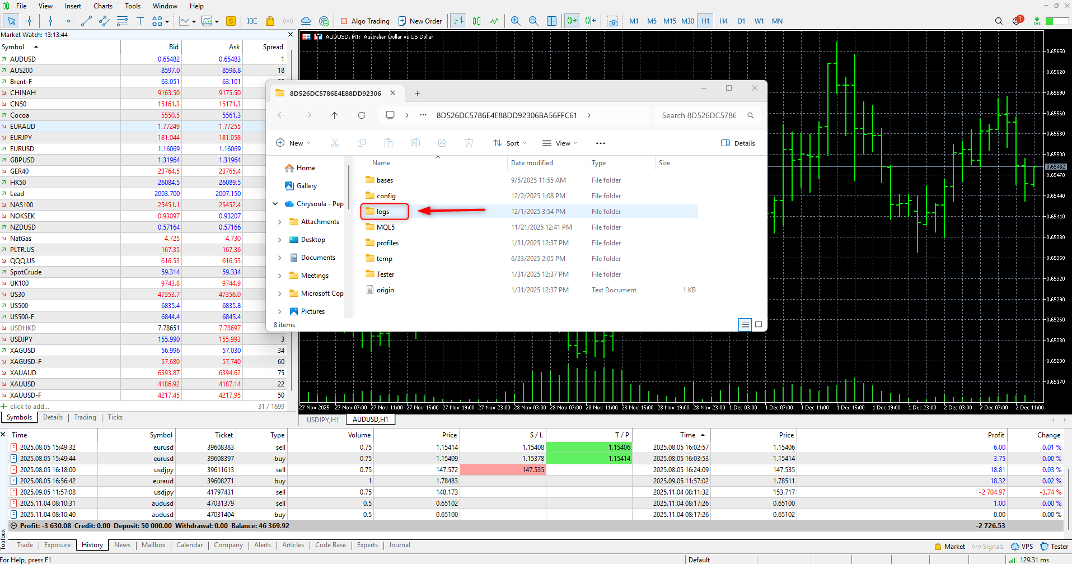The image size is (1072, 564).
Task: Open the Sort dropdown in File Explorer
Action: click(x=509, y=143)
